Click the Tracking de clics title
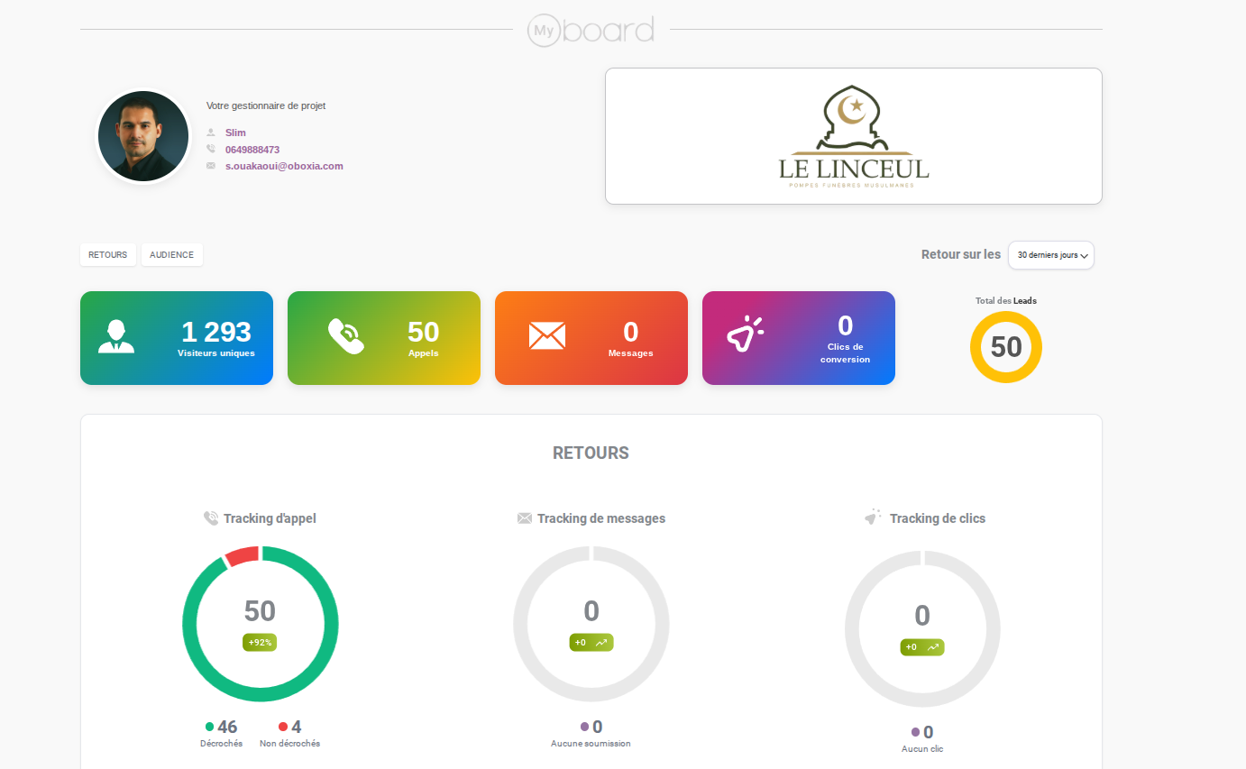The width and height of the screenshot is (1246, 769). 938,518
